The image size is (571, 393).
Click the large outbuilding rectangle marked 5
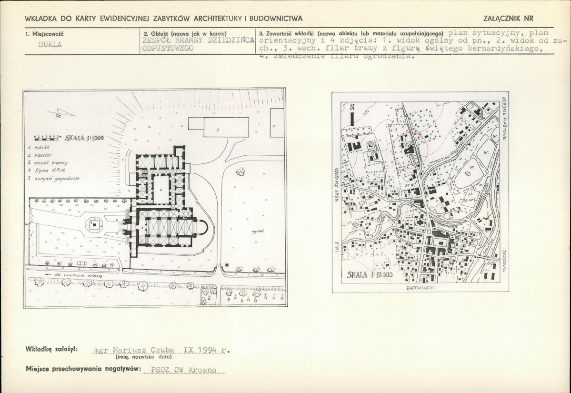tap(226, 129)
